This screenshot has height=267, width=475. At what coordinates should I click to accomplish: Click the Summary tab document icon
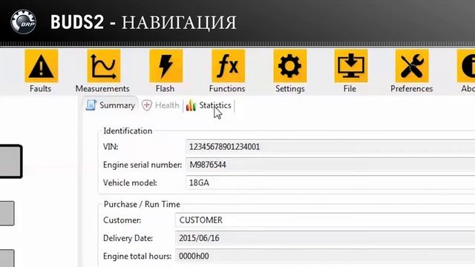[x=91, y=105]
